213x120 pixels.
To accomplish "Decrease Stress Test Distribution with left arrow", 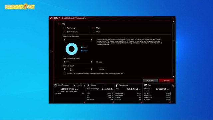I will click(64, 40).
